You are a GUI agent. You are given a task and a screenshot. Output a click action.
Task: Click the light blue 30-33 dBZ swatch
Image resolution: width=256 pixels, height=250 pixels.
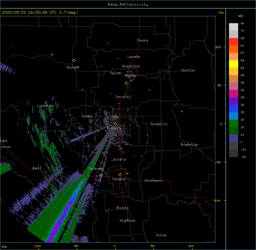point(233,116)
